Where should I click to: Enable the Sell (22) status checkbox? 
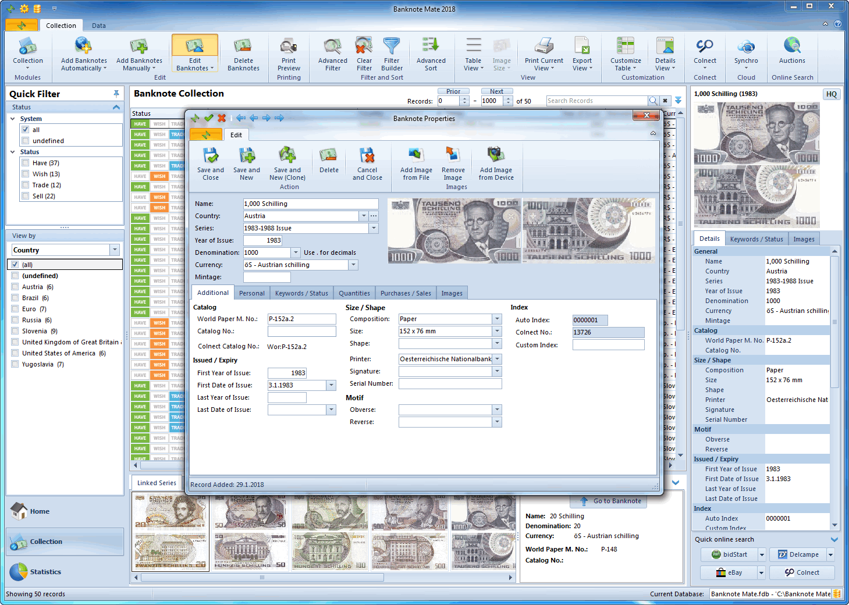click(x=26, y=196)
